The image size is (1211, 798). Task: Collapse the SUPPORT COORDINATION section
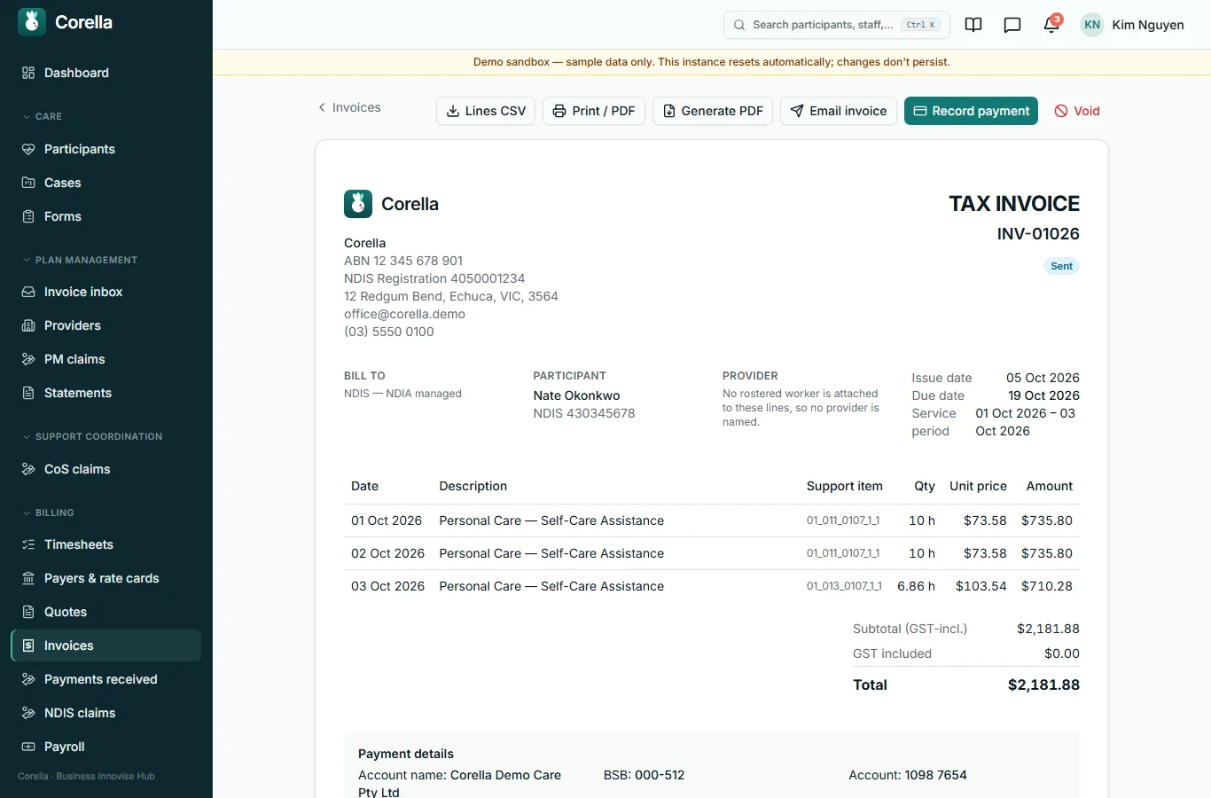point(92,436)
